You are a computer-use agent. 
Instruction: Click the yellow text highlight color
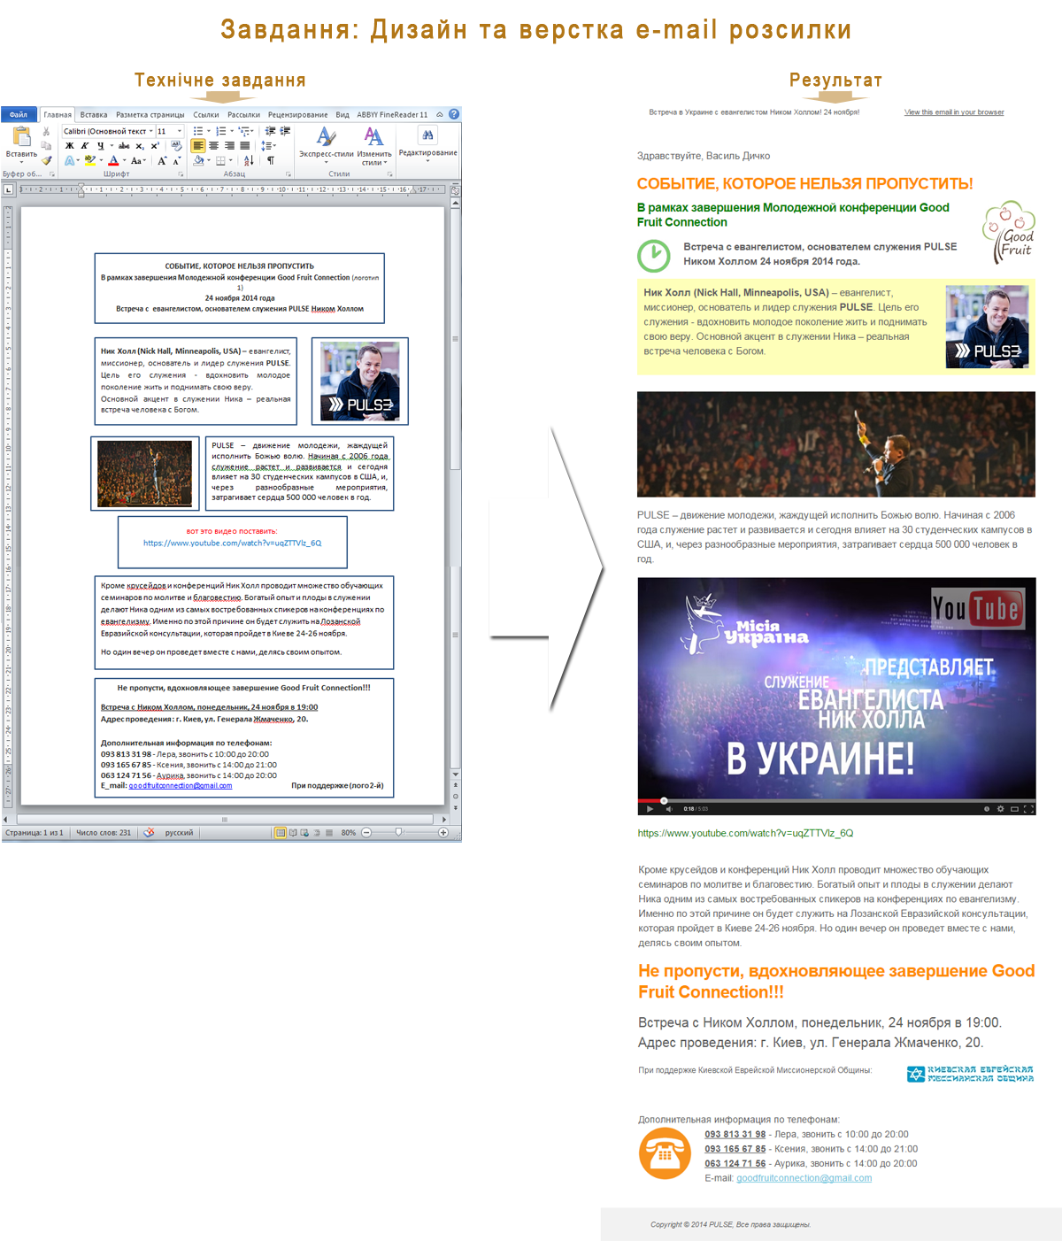pos(89,160)
